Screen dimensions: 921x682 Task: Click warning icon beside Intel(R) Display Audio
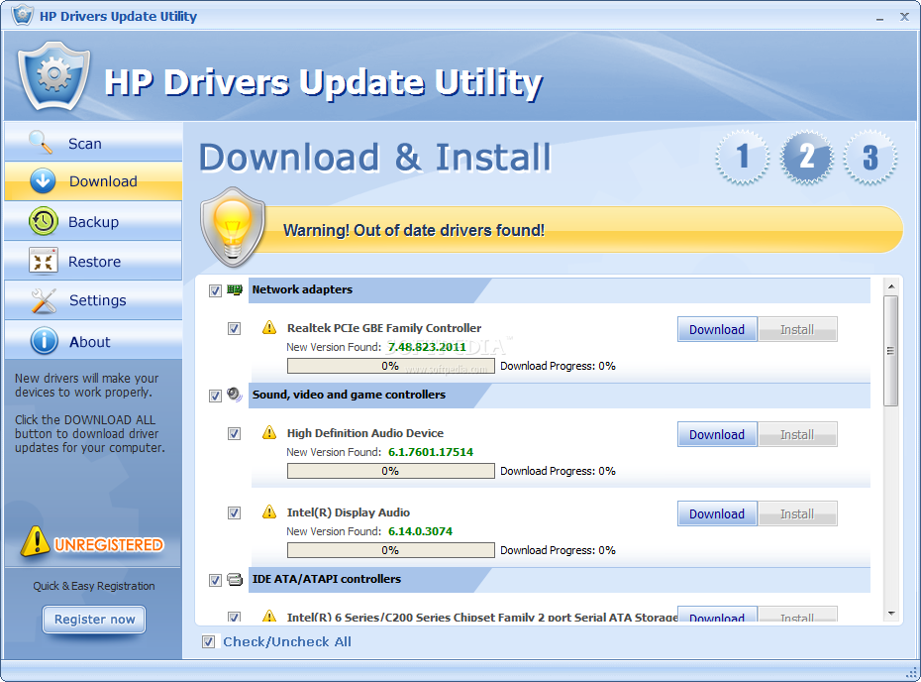pos(269,512)
